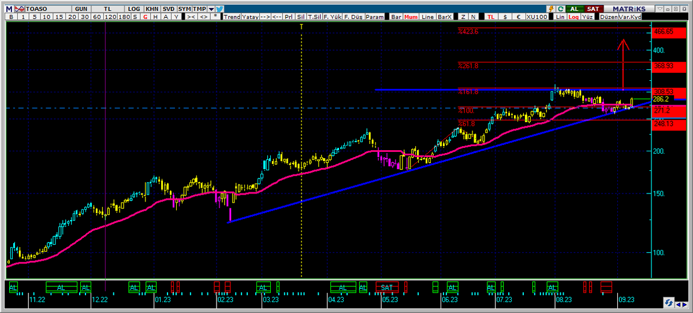Select the Prl parallel line tool
Viewport: 693px width, 313px height.
[x=288, y=17]
